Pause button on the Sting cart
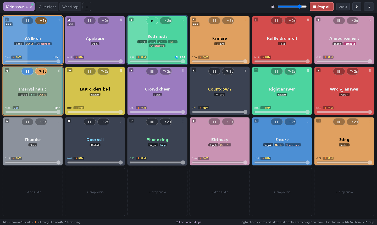Image resolution: width=377 pixels, height=225 pixels. click(339, 122)
